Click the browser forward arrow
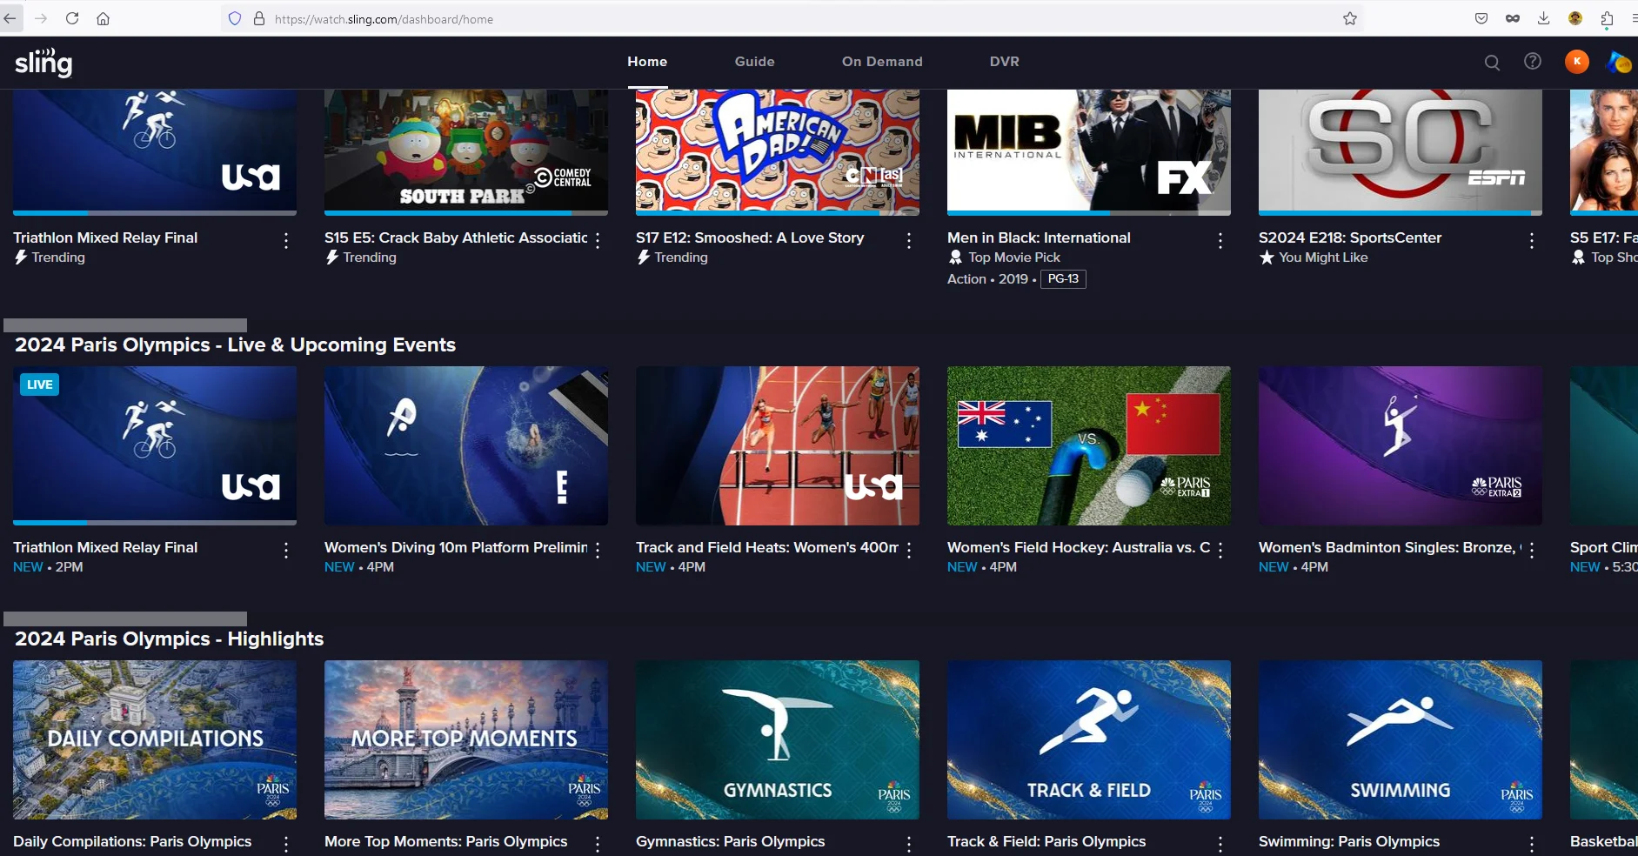Screen dimensions: 1638x856 point(41,18)
